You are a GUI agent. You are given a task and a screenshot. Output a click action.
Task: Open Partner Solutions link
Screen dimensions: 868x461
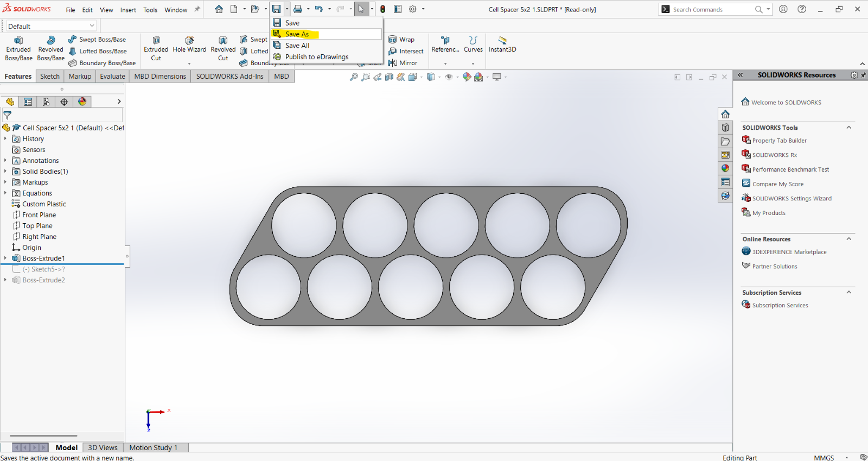tap(775, 267)
